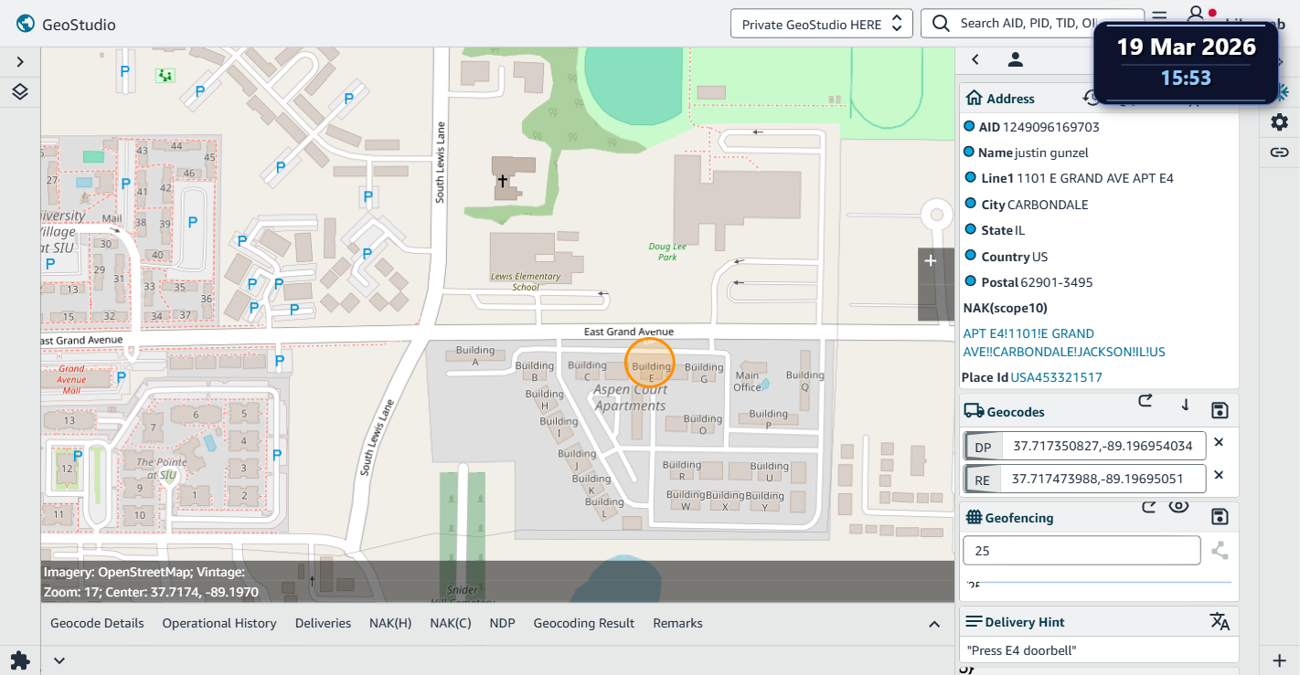Screen dimensions: 1300x675
Task: Expand the bottom-left chevron down
Action: (59, 659)
